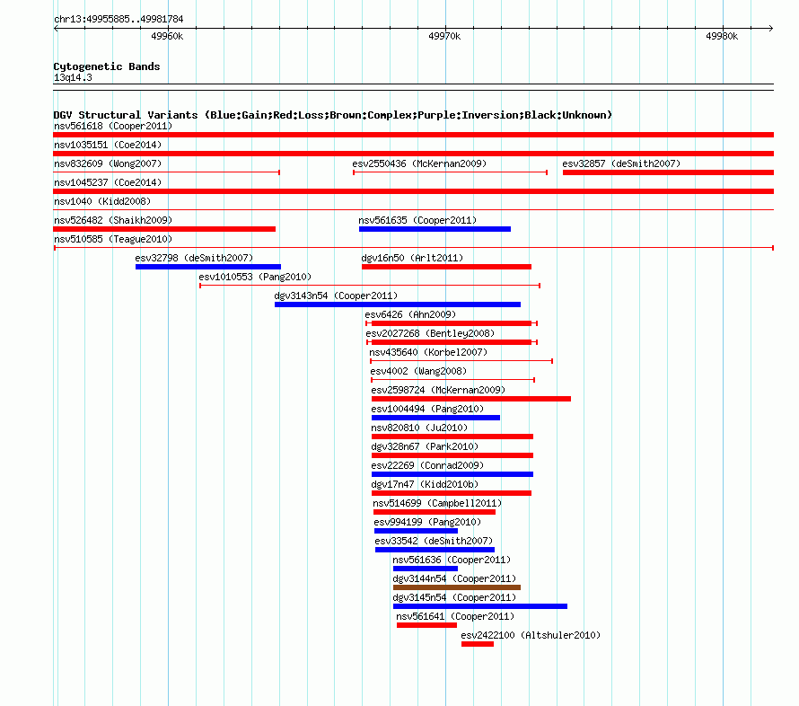Open the esv2550436 (McKernan2009) variant label
Image resolution: width=799 pixels, height=706 pixels.
coord(419,163)
